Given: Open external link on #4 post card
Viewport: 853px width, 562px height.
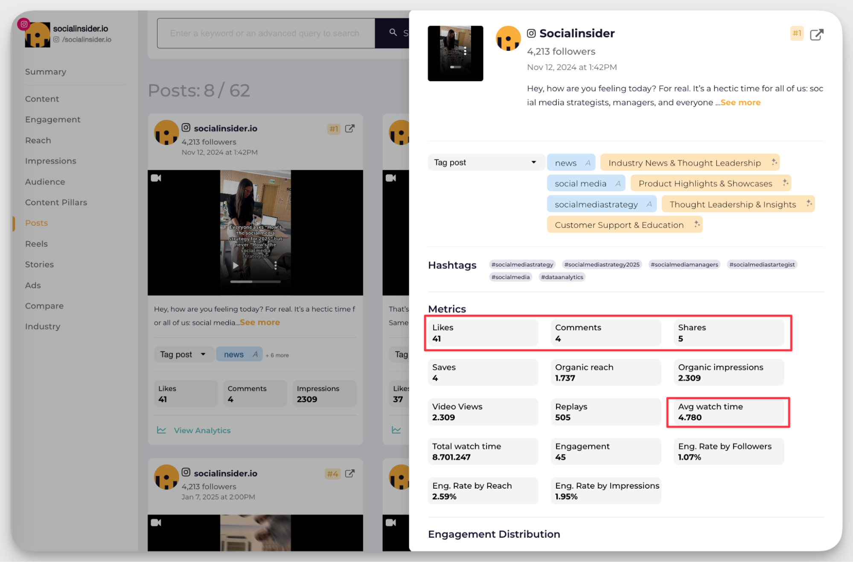Looking at the screenshot, I should [350, 473].
